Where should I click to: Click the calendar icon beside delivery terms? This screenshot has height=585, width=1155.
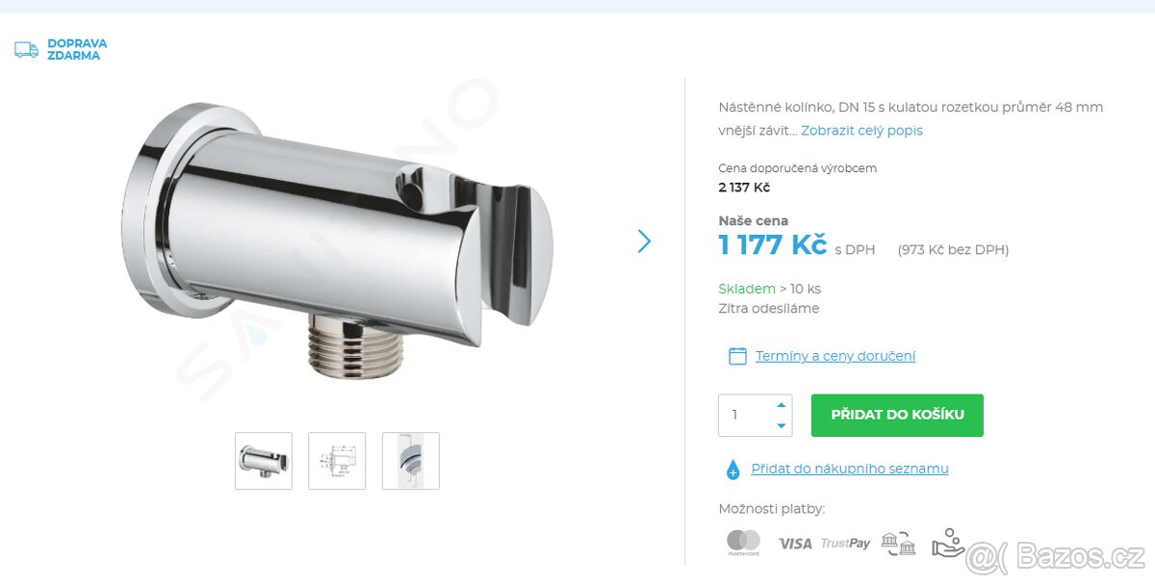(x=737, y=356)
